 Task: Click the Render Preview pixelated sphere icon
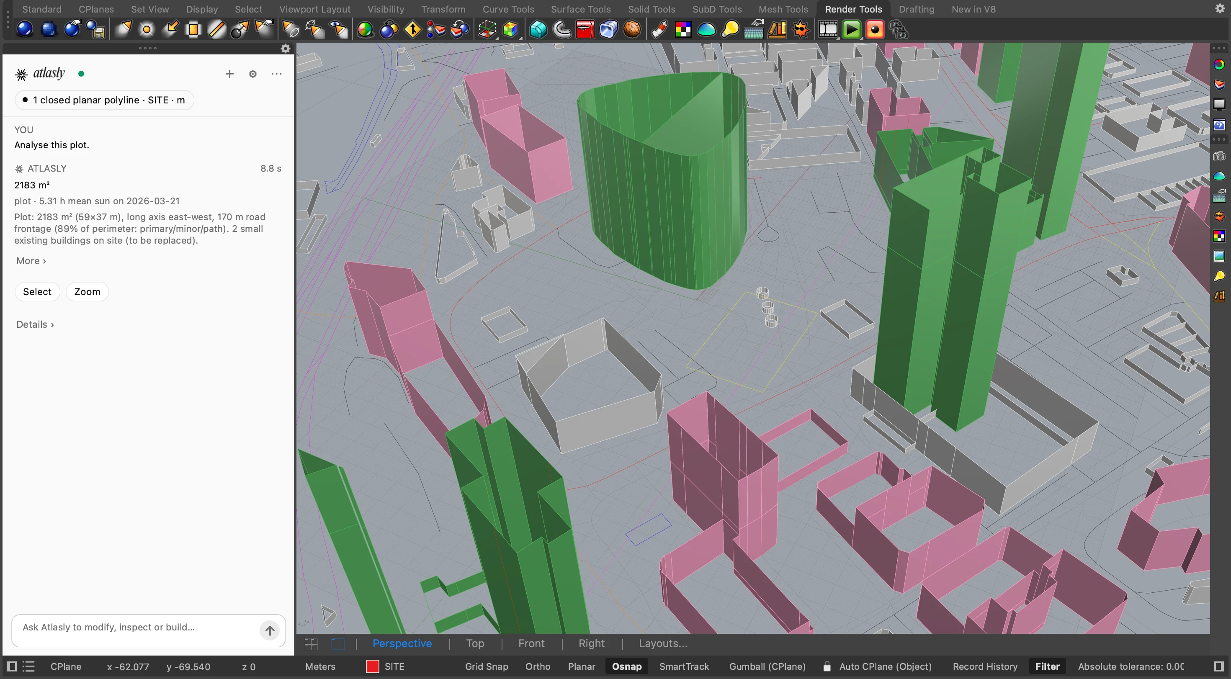point(48,30)
